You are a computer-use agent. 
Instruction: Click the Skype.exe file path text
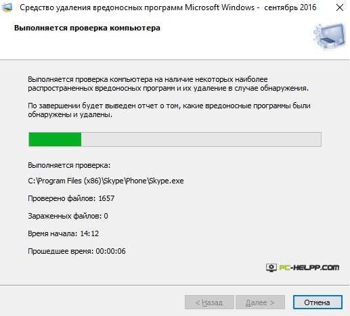pos(106,181)
